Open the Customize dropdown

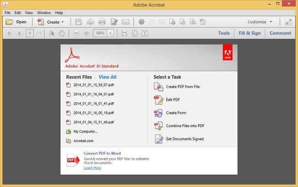(260, 22)
